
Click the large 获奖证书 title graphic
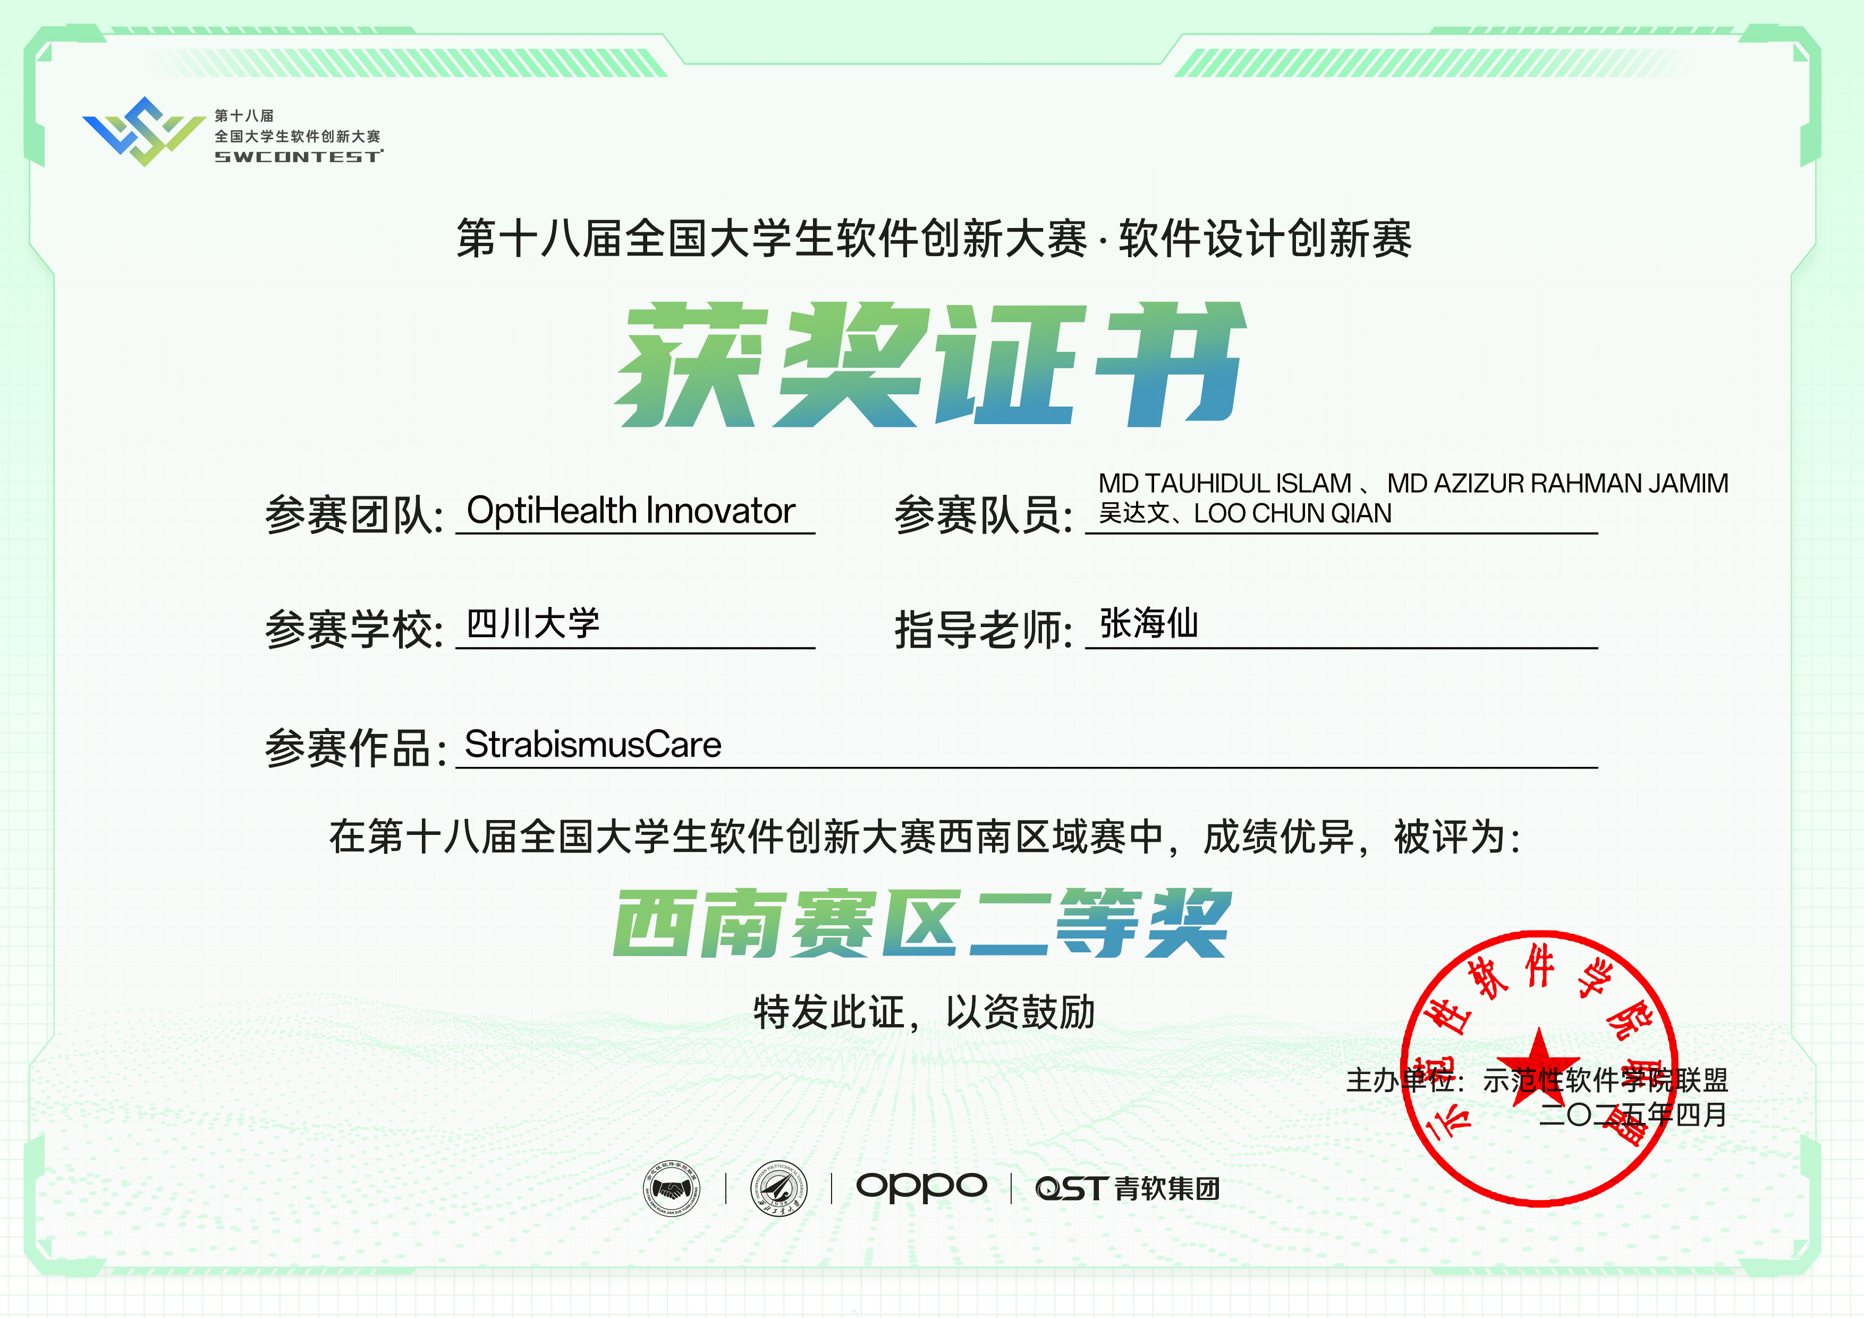[x=929, y=365]
